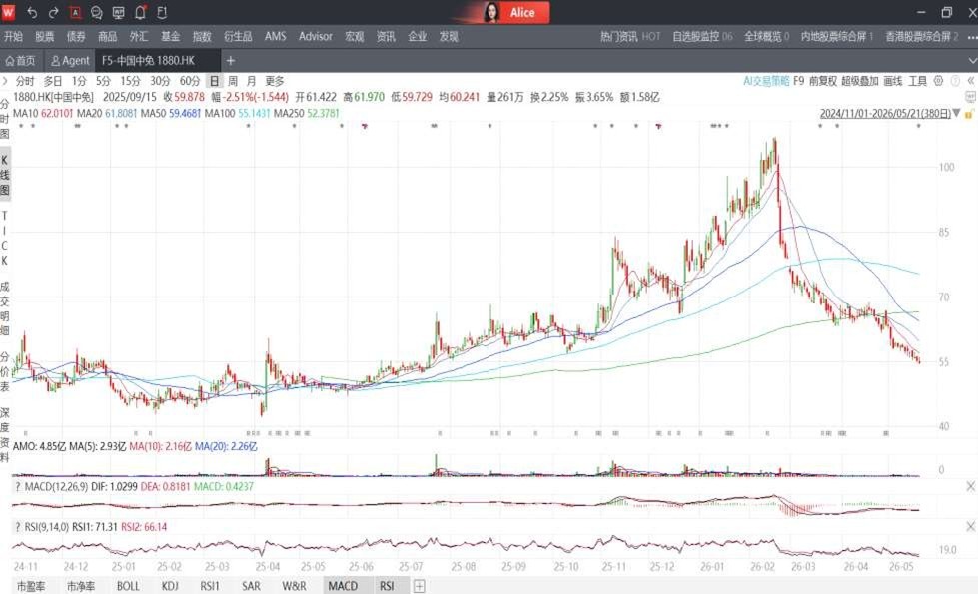Image resolution: width=978 pixels, height=594 pixels.
Task: Add indicator with plus box after RSI
Action: point(420,586)
